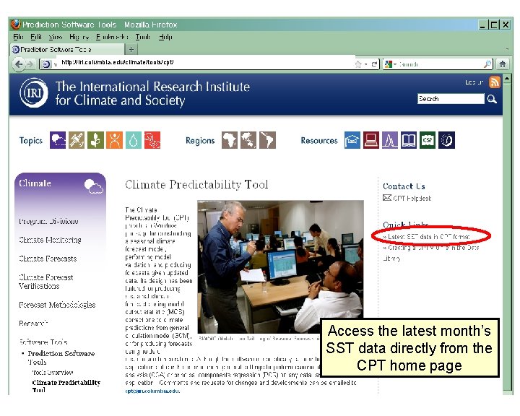Viewport: 520px width, 416px height.
Task: Open the address bar history dropdown arrow
Action: coord(365,64)
